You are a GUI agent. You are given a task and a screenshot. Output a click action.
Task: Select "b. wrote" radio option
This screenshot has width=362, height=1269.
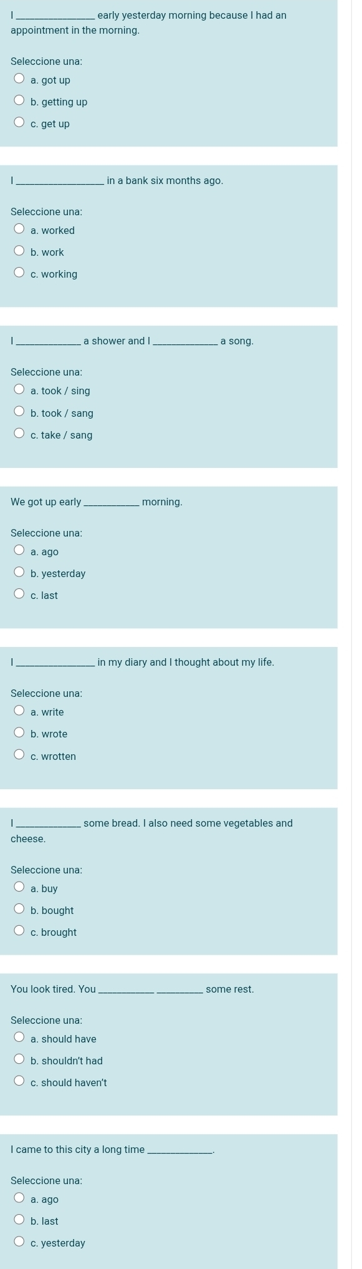(x=20, y=734)
